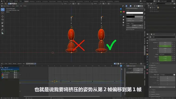This screenshot has height=99, width=176.
Task: Open the Global transform orientation dropdown
Action: (95, 4)
